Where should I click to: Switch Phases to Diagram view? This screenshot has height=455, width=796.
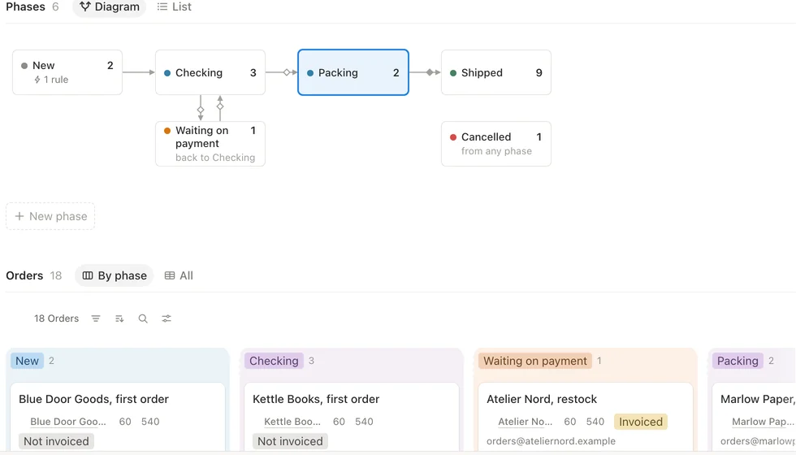pyautogui.click(x=109, y=7)
